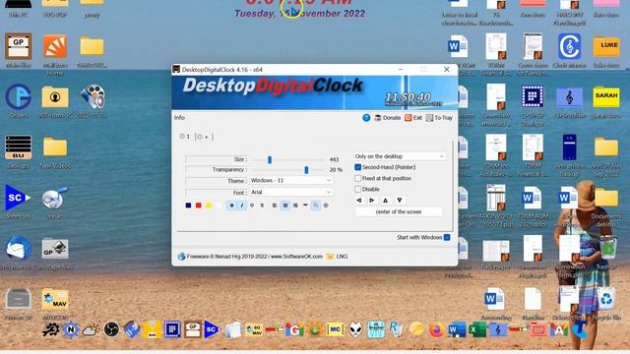Screen dimensions: 630x354
Task: Open the Recycle Bin desktop icon
Action: (x=606, y=299)
